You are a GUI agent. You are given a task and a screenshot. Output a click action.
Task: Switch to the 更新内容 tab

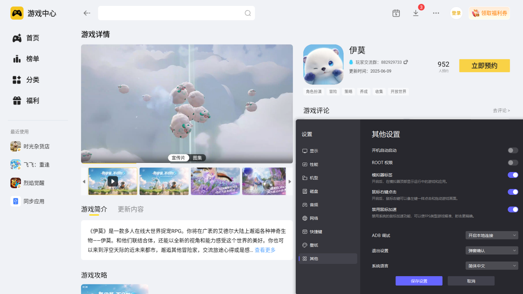click(131, 209)
